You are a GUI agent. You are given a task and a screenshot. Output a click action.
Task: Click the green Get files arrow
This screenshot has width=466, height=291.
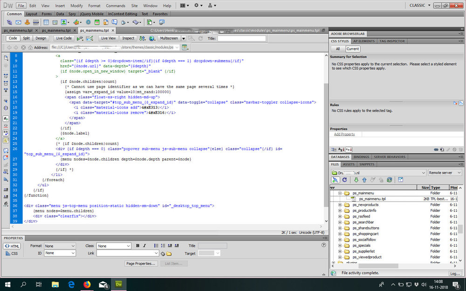(356, 180)
